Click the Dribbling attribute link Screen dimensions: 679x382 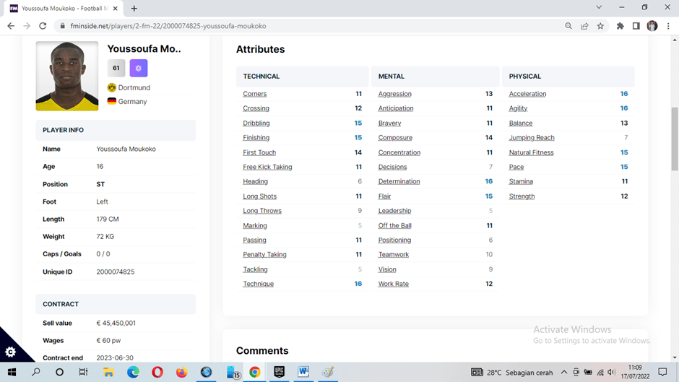[256, 123]
